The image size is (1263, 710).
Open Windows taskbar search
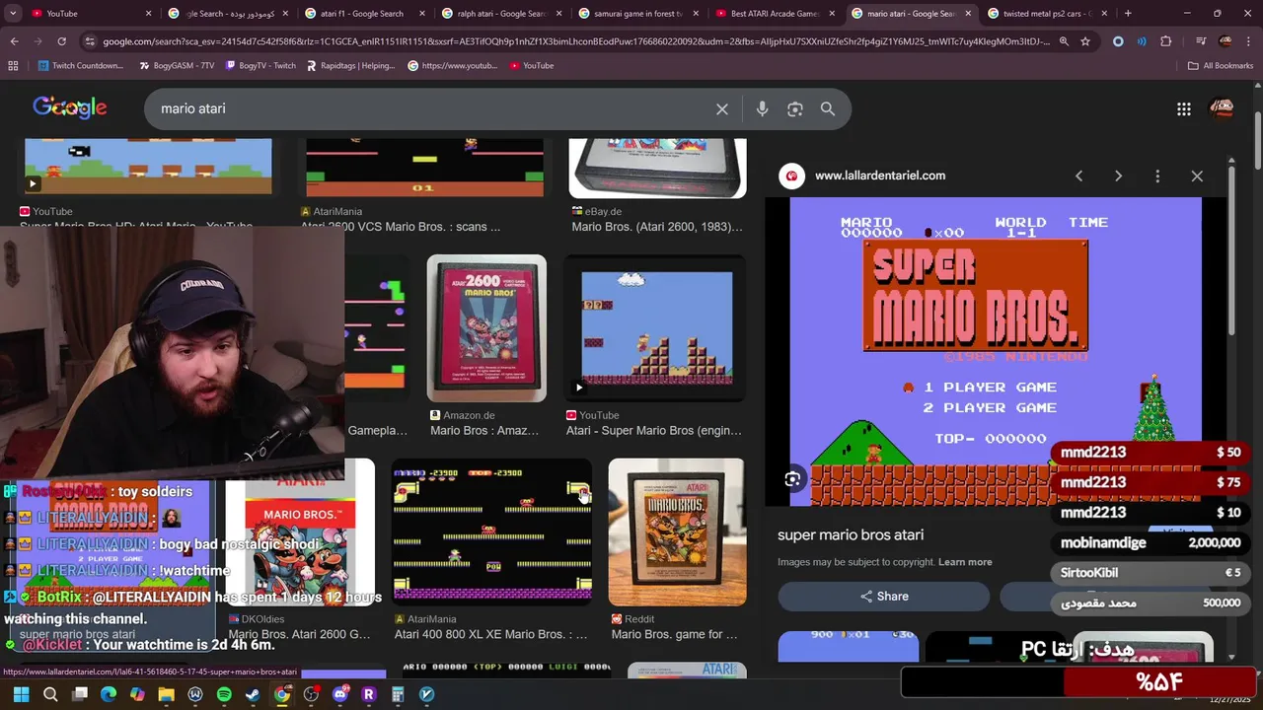click(x=50, y=694)
